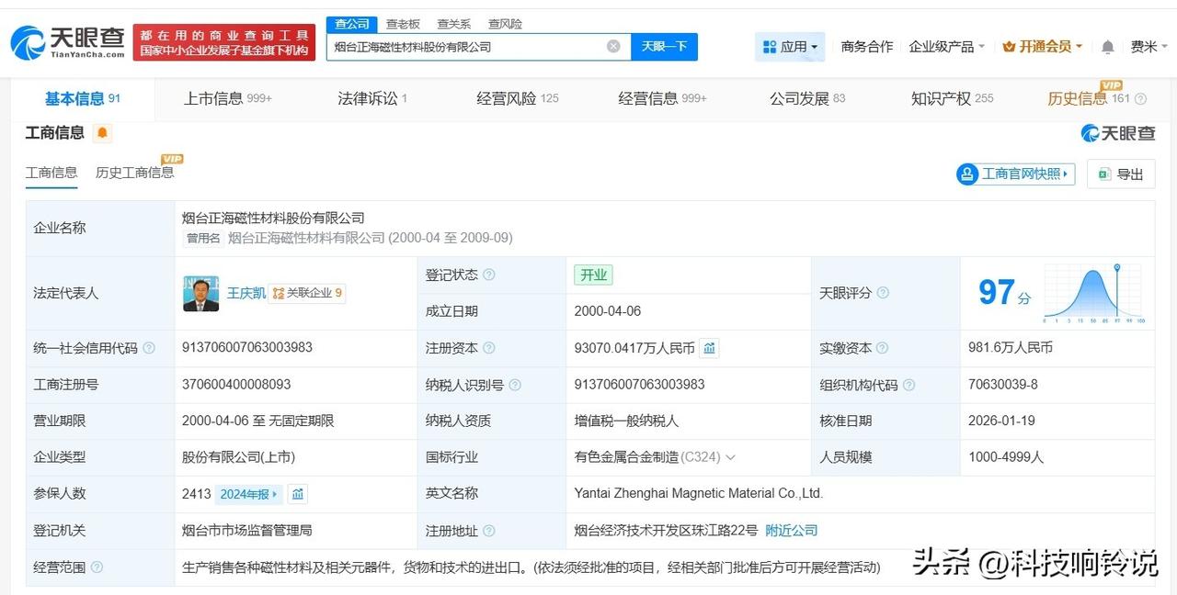The height and width of the screenshot is (595, 1177).
Task: Select the 查老板 search tab
Action: (403, 24)
